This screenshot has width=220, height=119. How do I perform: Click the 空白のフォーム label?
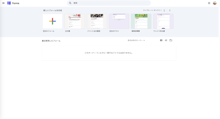tap(48, 31)
